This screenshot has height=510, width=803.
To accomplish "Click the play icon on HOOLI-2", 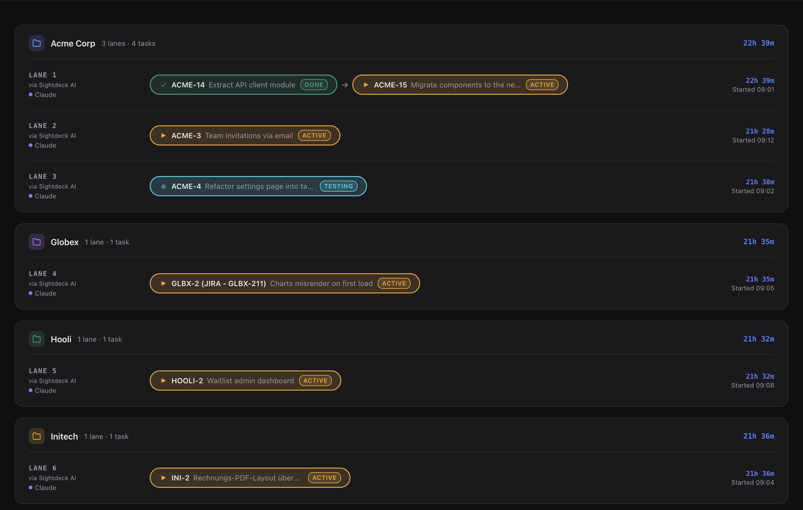I will (163, 381).
